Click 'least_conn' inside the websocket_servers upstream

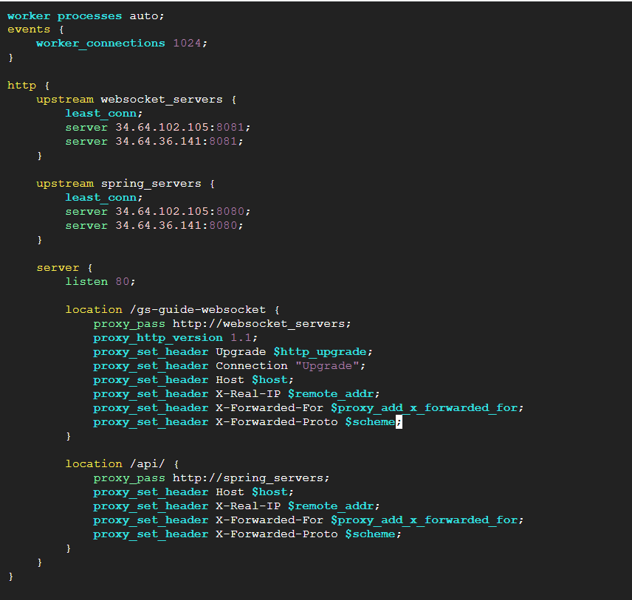coord(100,114)
